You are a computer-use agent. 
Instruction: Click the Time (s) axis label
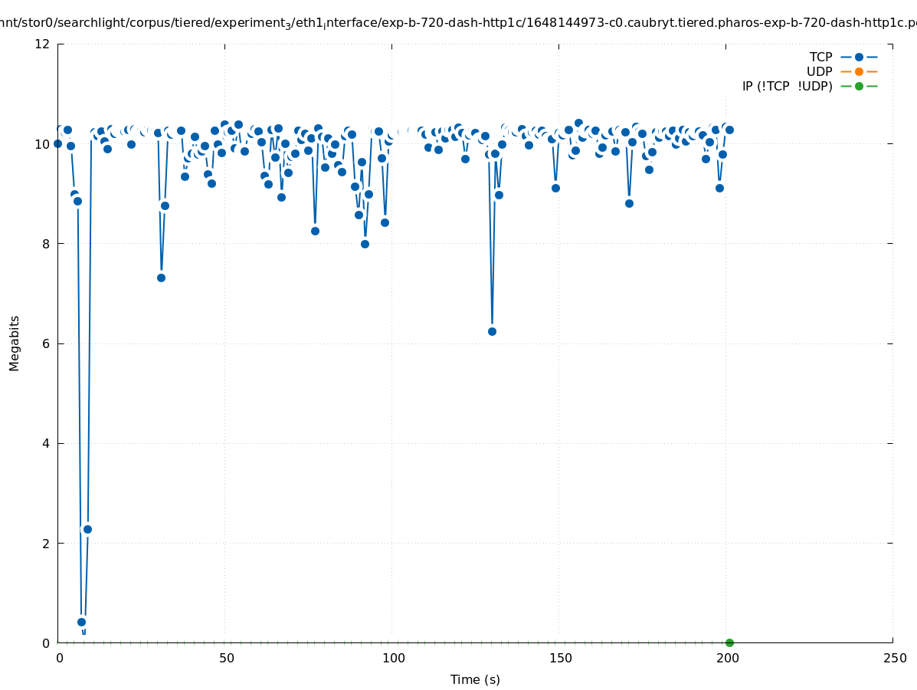click(475, 679)
